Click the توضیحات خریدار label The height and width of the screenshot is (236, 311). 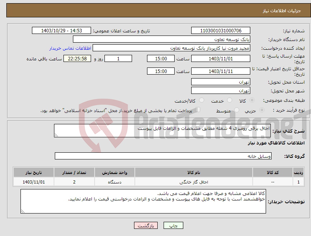coord(286,202)
